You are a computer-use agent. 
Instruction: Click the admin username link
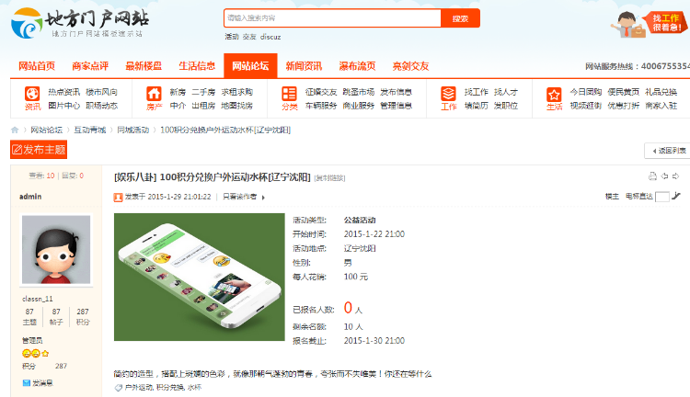point(30,197)
